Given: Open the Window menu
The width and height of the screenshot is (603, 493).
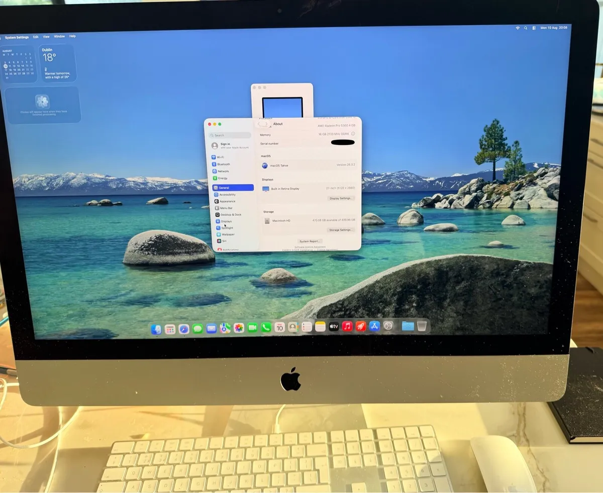Looking at the screenshot, I should click(x=59, y=36).
